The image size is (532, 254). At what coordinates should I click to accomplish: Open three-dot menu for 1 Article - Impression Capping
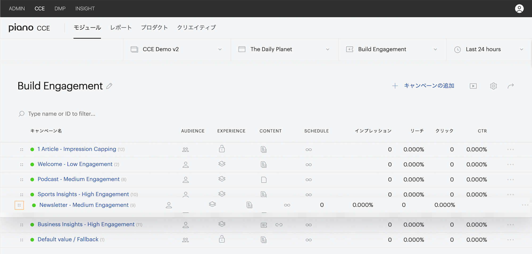point(510,149)
